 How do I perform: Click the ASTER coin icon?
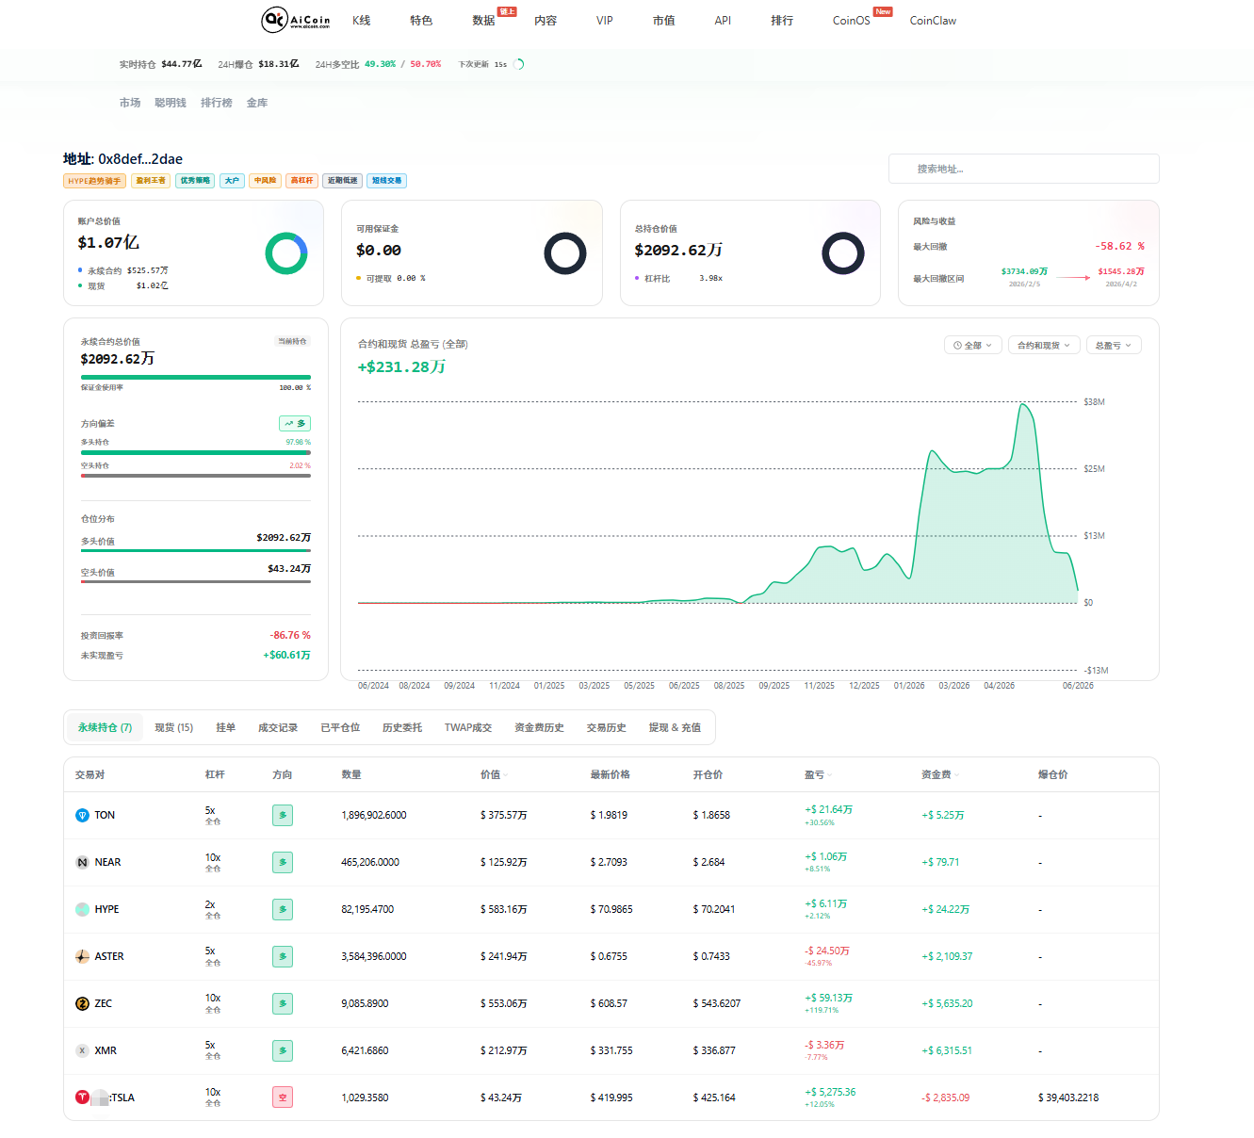point(82,956)
